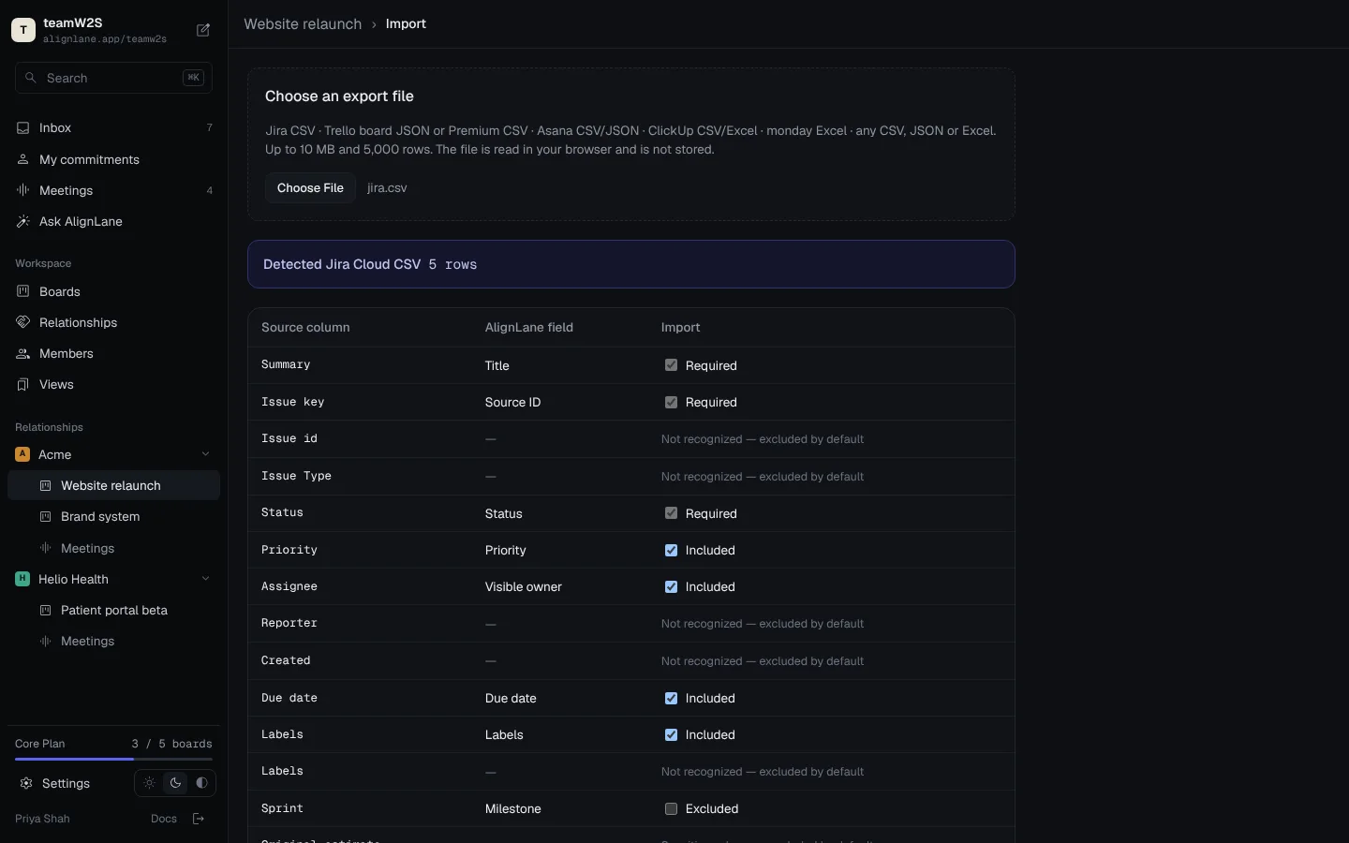Open the Inbox icon in sidebar
This screenshot has width=1349, height=843.
click(23, 127)
